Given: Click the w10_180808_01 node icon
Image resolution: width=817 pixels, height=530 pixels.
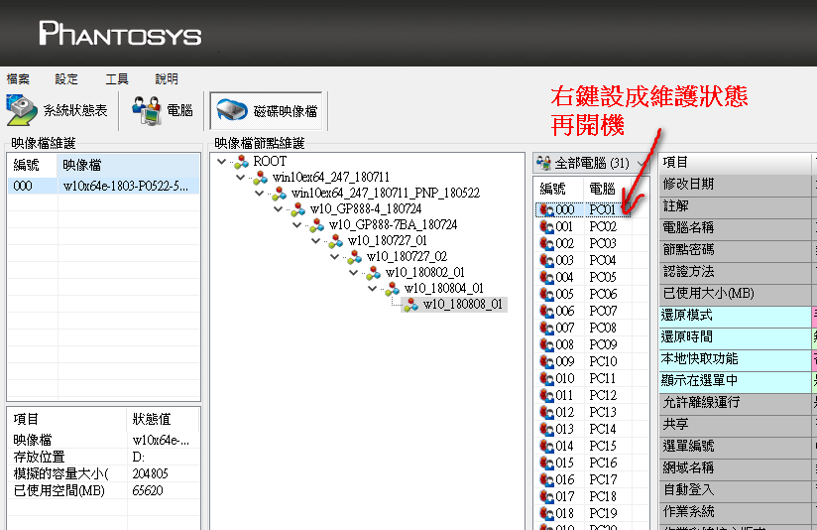Looking at the screenshot, I should 410,305.
